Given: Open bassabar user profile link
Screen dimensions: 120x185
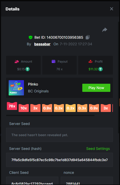Looking at the screenshot, I should point(42,44).
